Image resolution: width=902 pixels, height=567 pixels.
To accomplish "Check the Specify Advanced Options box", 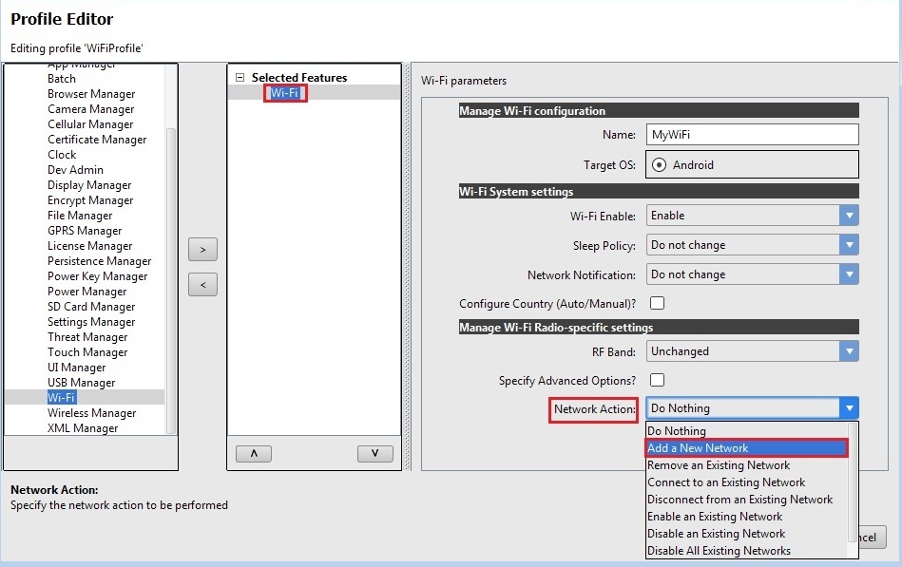I will point(657,380).
